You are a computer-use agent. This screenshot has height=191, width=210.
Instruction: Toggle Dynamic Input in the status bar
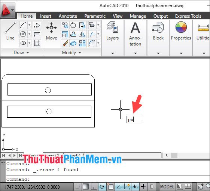pos(135,186)
